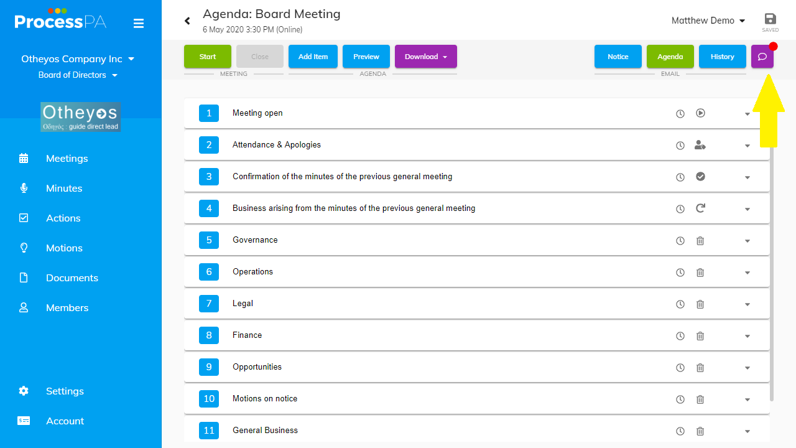Open the Download dropdown button
This screenshot has width=796, height=448.
point(425,57)
